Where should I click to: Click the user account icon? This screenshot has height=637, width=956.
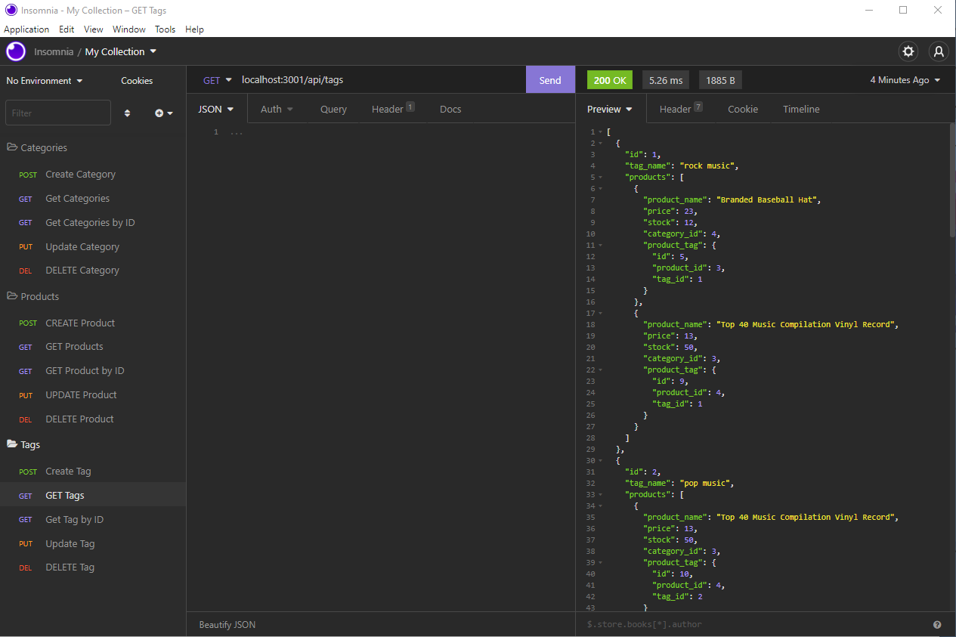click(x=938, y=51)
